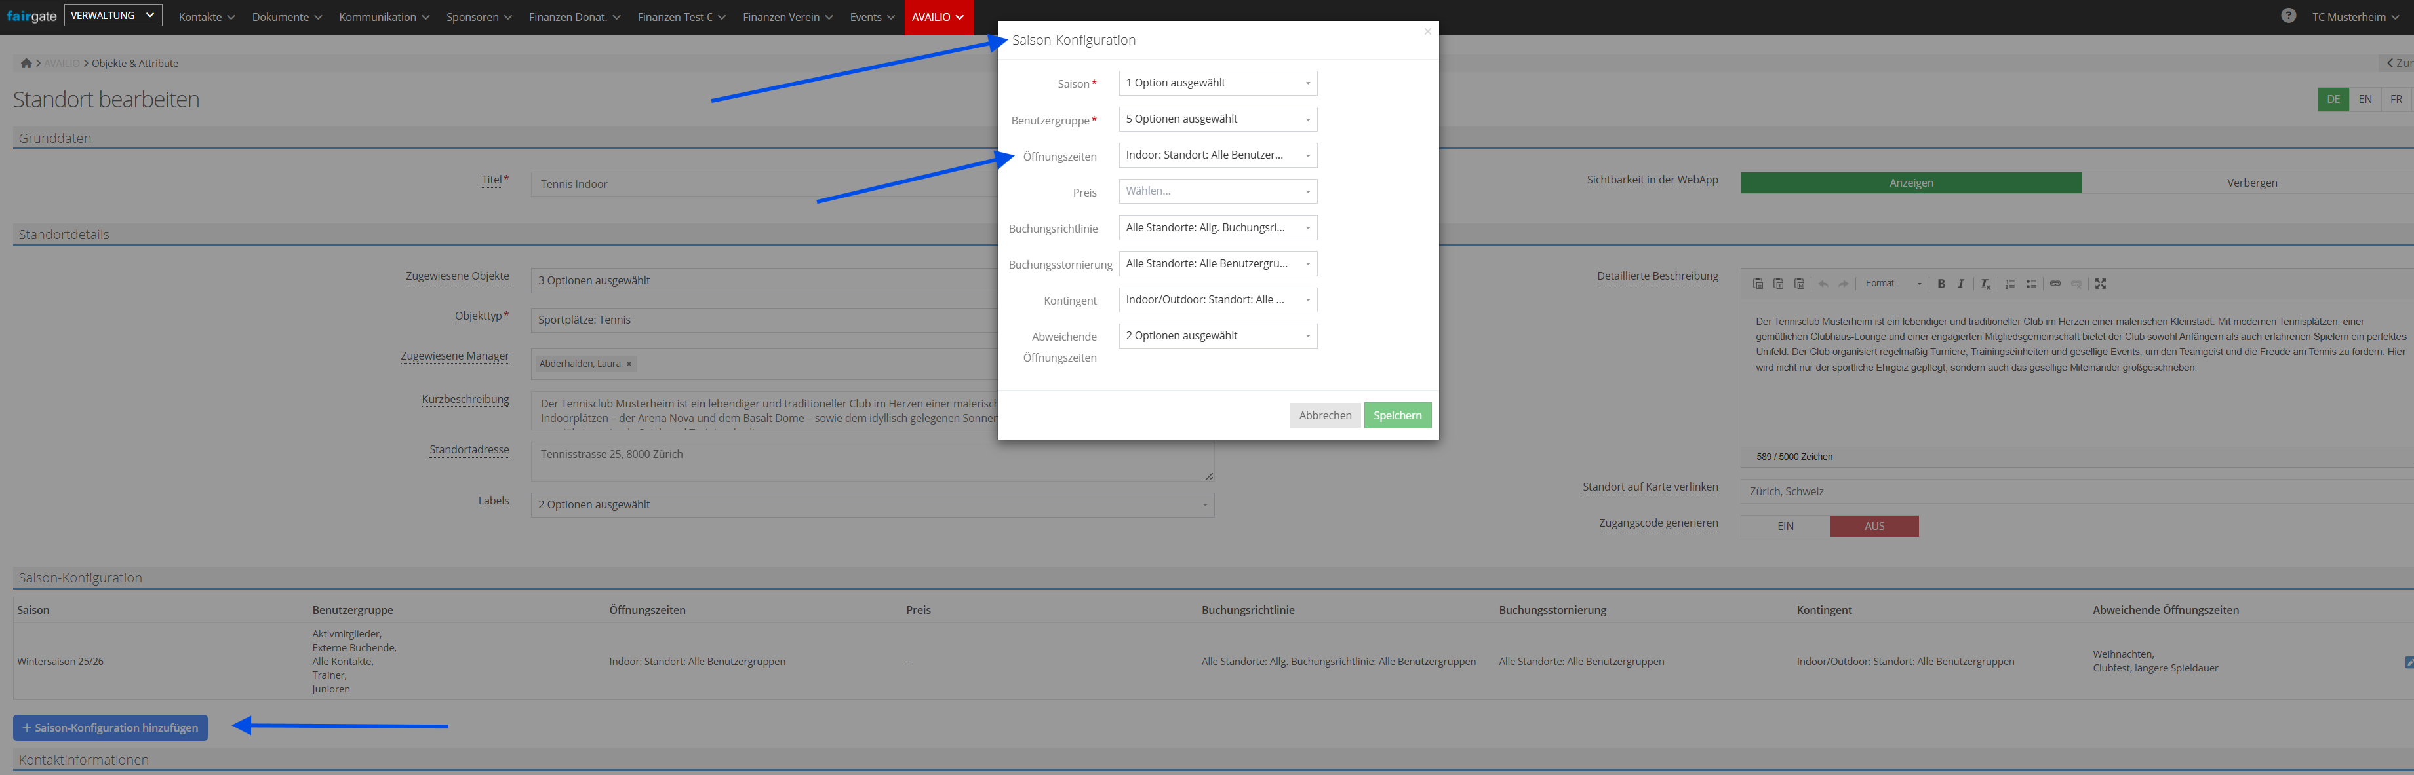Image resolution: width=2414 pixels, height=775 pixels.
Task: Open the Kommunikation menu
Action: click(x=384, y=17)
